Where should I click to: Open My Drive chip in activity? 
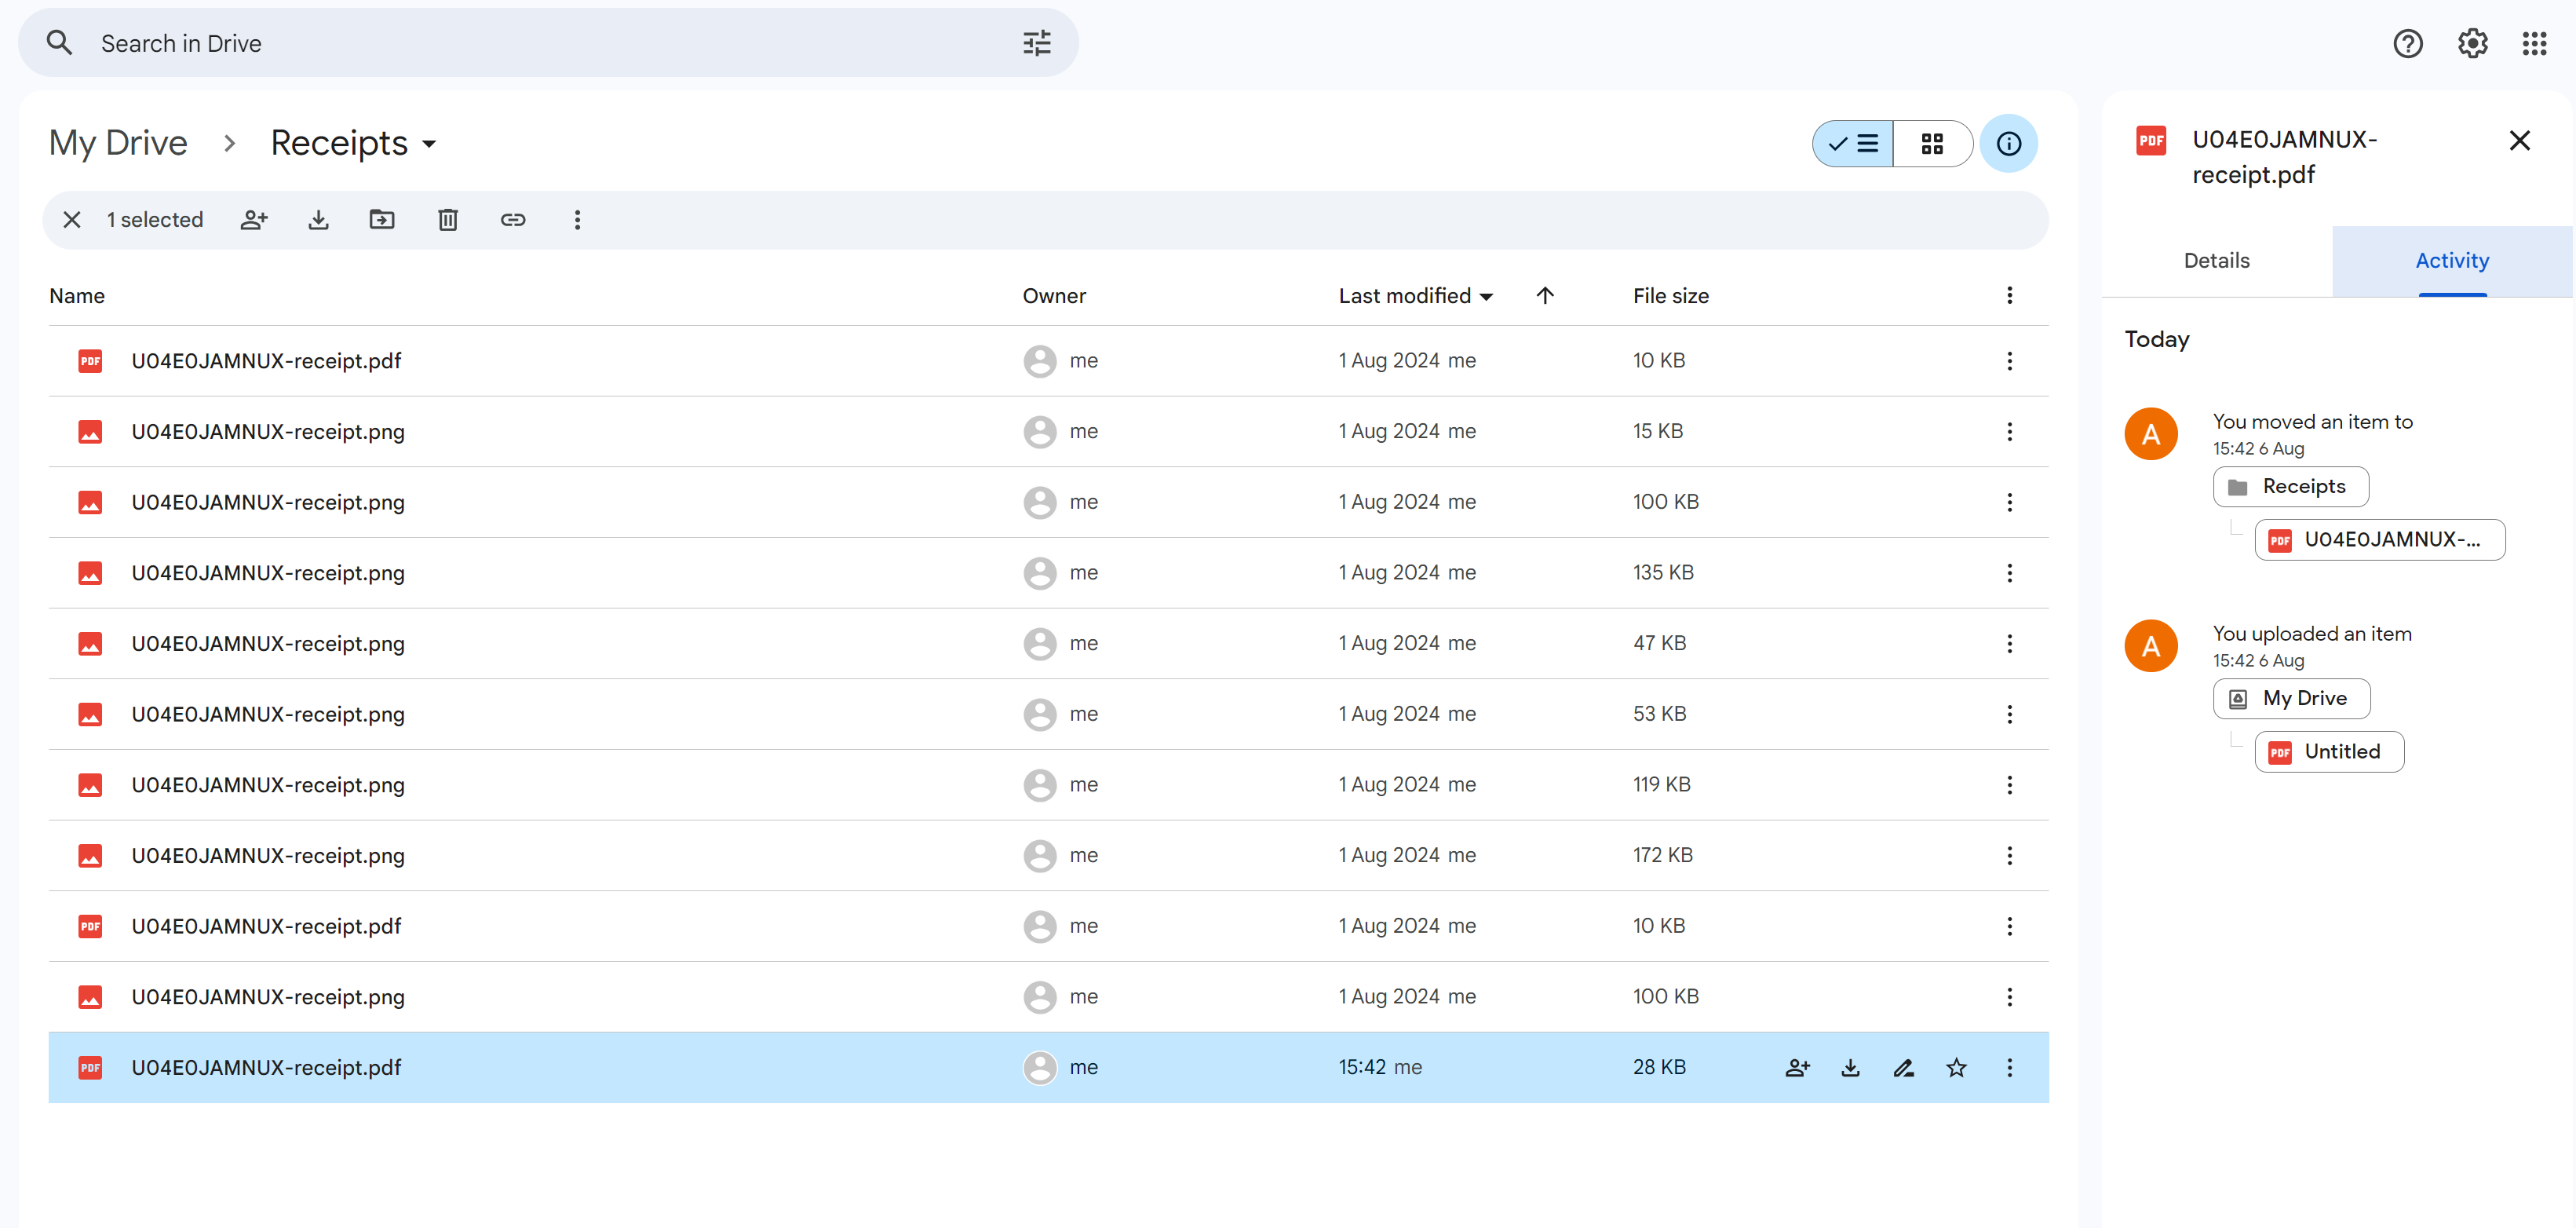click(2291, 699)
